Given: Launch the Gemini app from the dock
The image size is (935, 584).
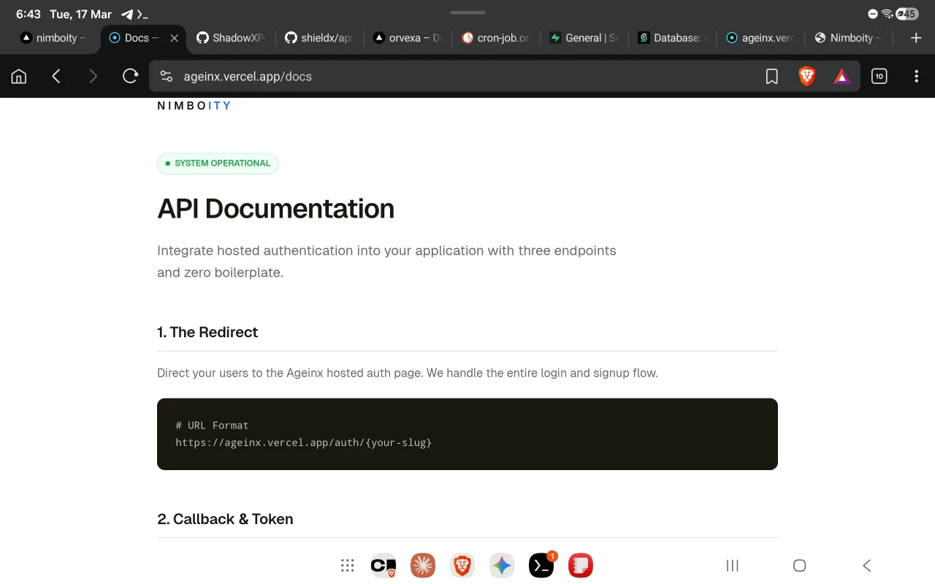Looking at the screenshot, I should coord(502,565).
